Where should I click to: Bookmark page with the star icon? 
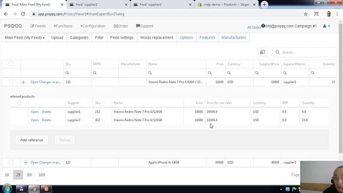click(x=305, y=14)
